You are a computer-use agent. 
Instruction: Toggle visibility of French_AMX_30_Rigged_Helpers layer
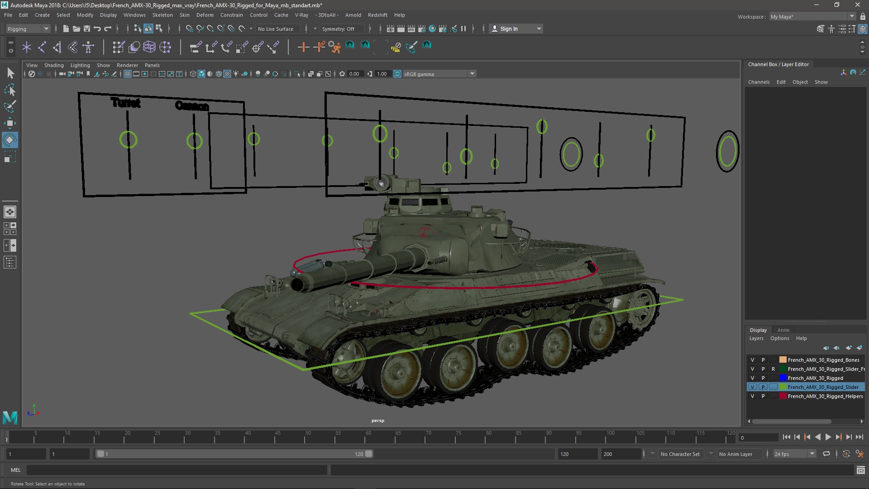point(752,396)
